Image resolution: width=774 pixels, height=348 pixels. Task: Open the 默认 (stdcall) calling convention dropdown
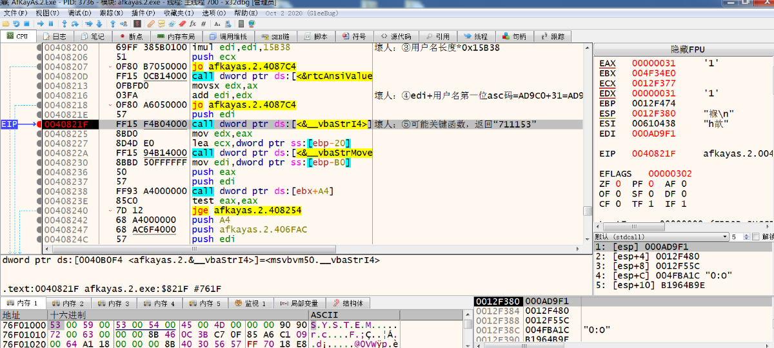click(x=661, y=237)
